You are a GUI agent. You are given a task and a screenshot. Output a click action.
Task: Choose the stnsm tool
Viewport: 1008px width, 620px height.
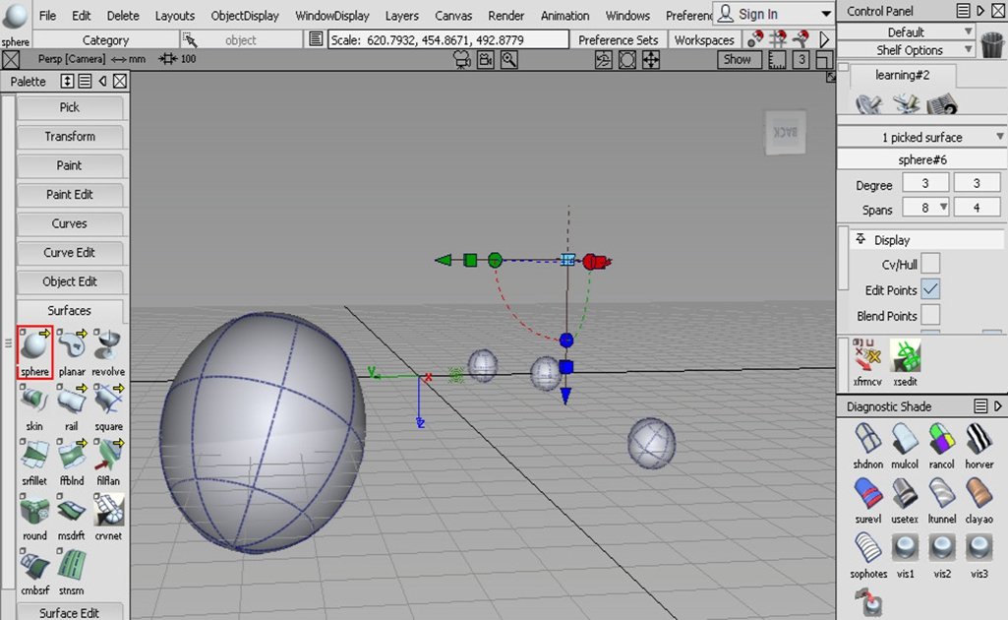tap(72, 571)
